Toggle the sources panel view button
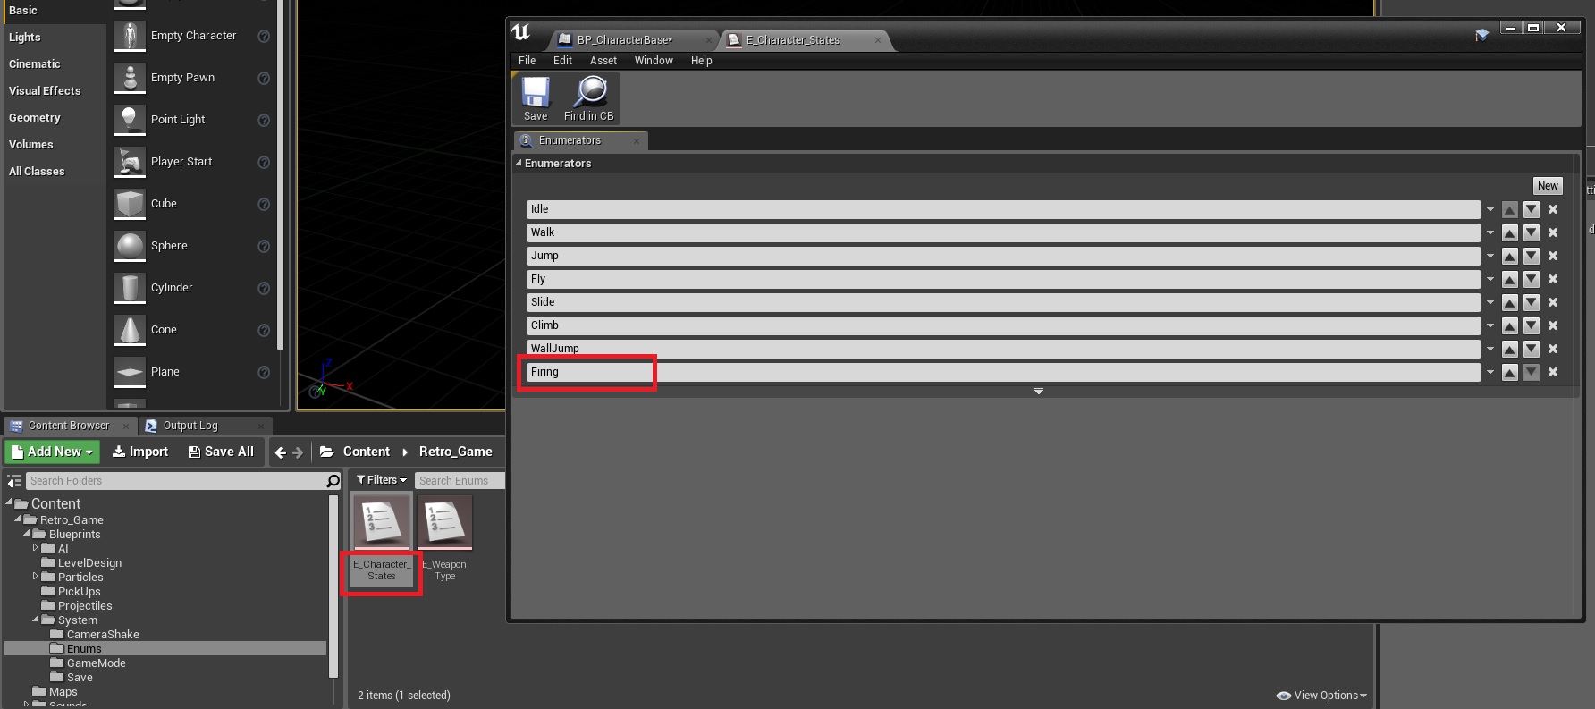The image size is (1595, 709). point(14,481)
